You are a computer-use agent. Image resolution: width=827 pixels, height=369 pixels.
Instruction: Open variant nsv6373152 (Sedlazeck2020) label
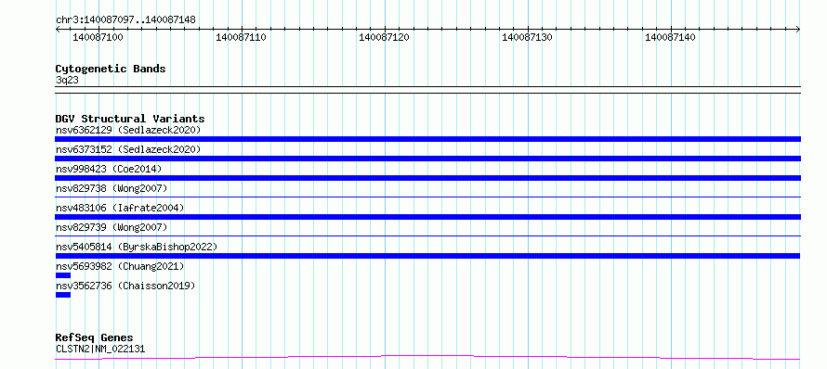pos(128,149)
